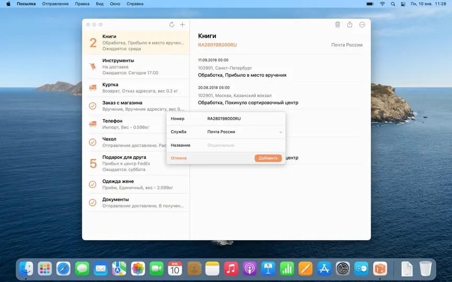
Task: Click the tracking number link RA280198000RU
Action: [x=217, y=45]
